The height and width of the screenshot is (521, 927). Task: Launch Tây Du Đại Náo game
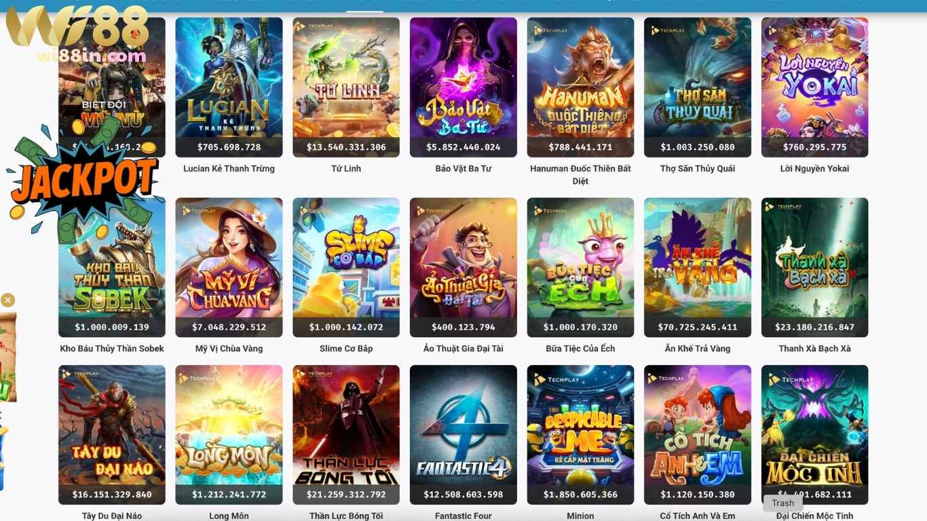tap(112, 435)
